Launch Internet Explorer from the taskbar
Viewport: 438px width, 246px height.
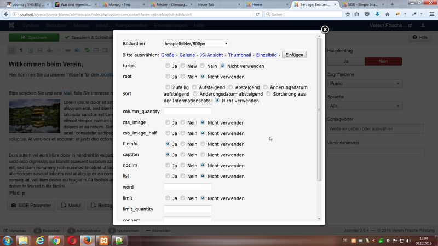pyautogui.click(x=39, y=241)
